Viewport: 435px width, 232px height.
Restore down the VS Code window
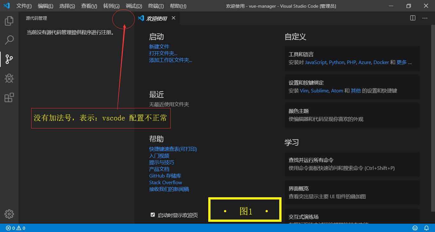(x=409, y=6)
